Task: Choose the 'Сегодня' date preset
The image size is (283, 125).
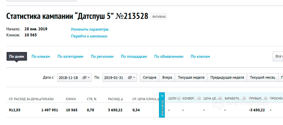Action: [150, 78]
